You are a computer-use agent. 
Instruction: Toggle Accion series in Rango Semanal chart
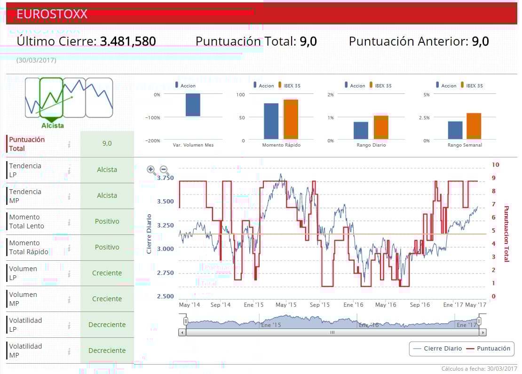point(446,86)
